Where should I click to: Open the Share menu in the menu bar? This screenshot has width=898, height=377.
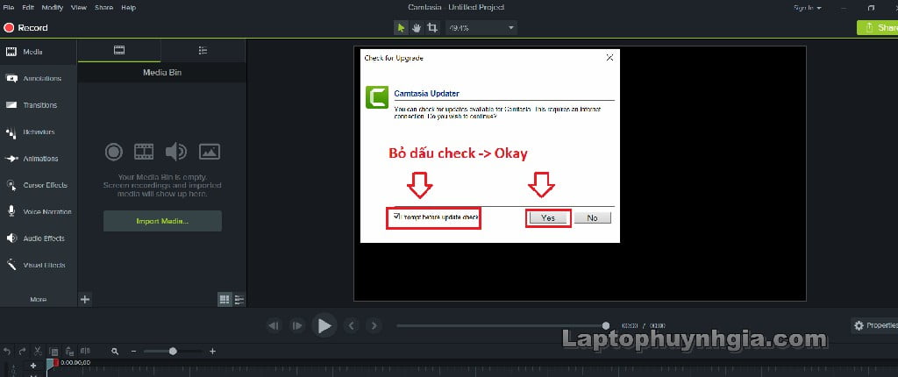coord(103,7)
